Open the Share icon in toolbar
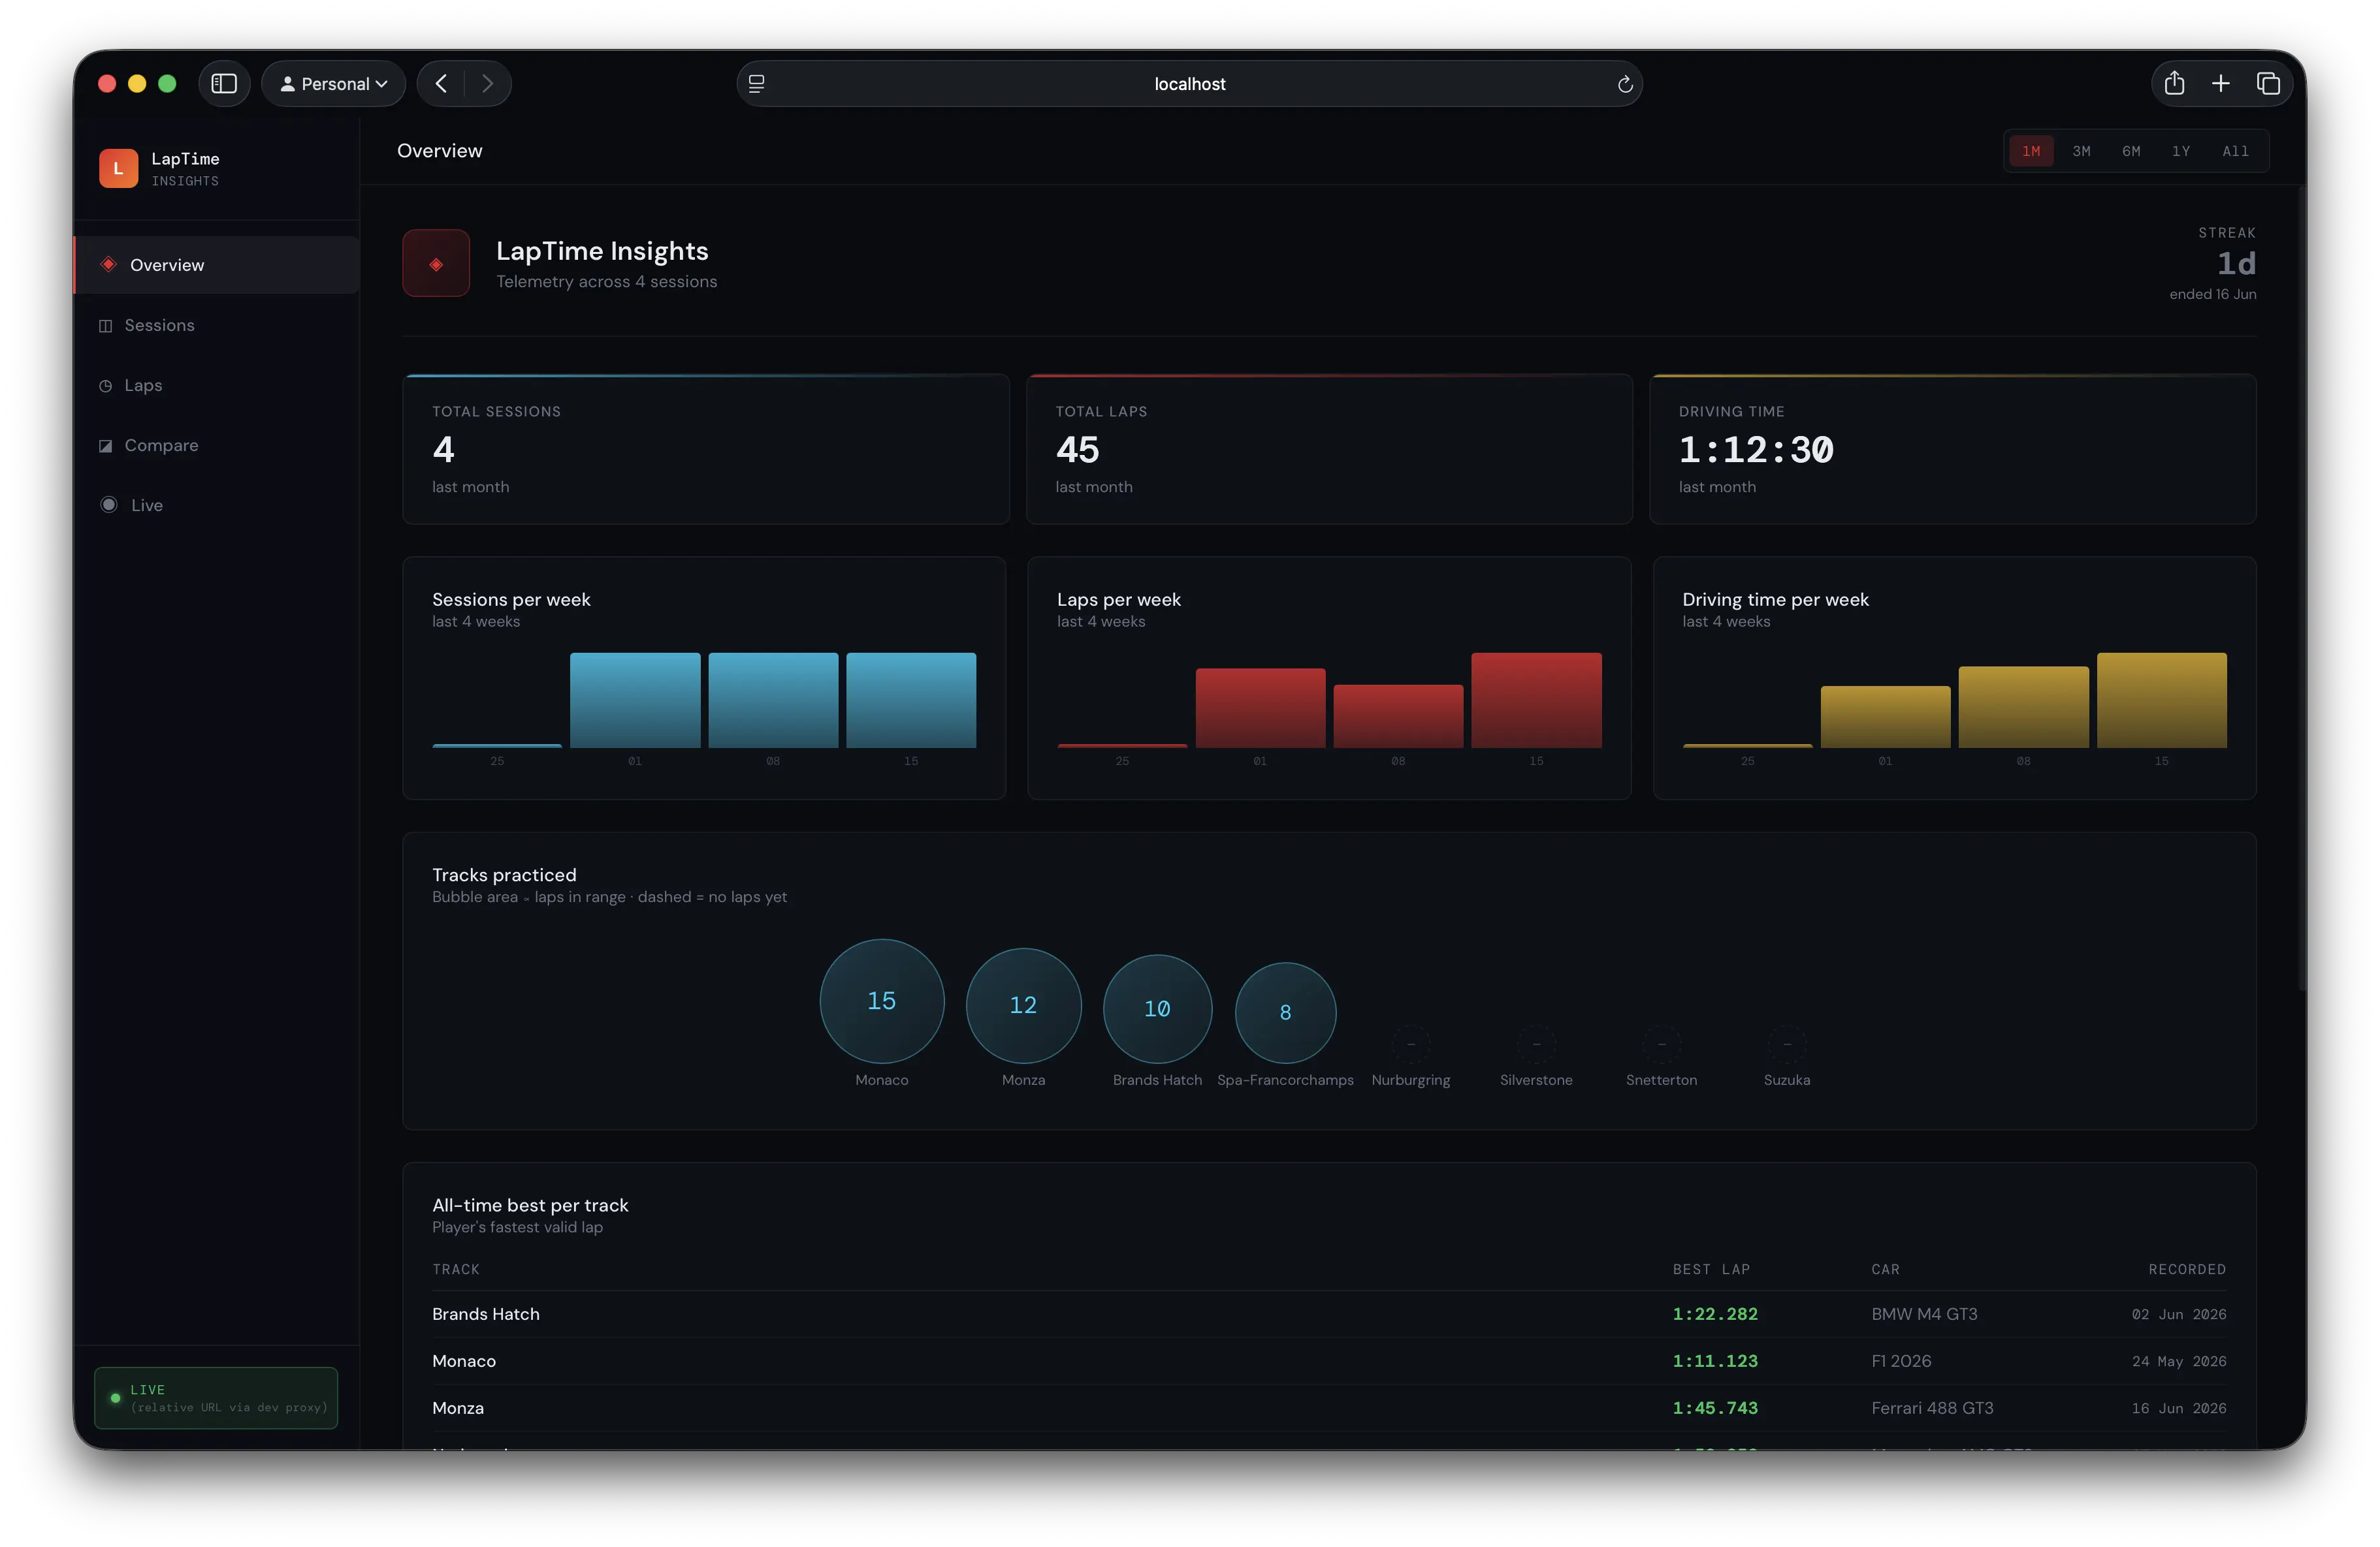The image size is (2380, 1547). pyautogui.click(x=2174, y=84)
